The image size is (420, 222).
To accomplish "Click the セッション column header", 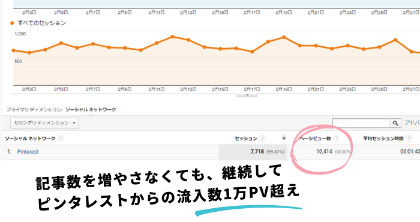I will [245, 139].
